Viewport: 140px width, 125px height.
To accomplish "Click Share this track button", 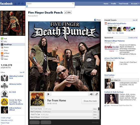I will click(x=90, y=101).
